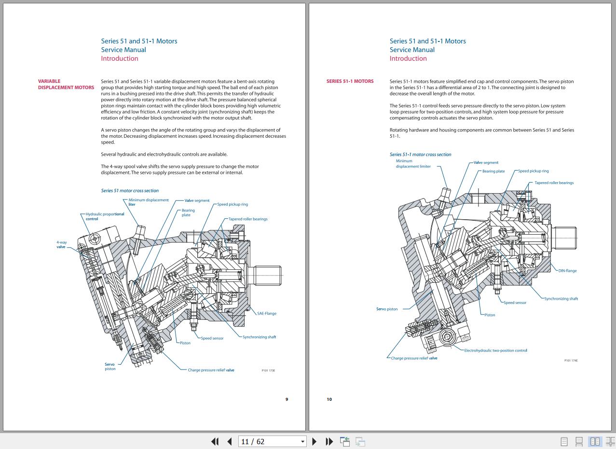Enable continuous facing pages view
This screenshot has height=449, width=616.
(610, 441)
